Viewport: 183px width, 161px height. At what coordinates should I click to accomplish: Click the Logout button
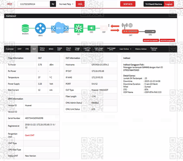[x=169, y=4]
